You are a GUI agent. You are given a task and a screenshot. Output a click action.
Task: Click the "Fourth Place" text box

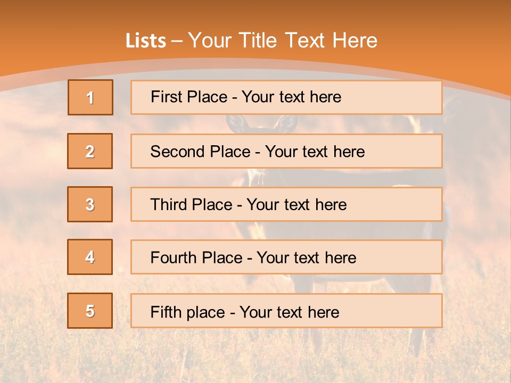(286, 257)
